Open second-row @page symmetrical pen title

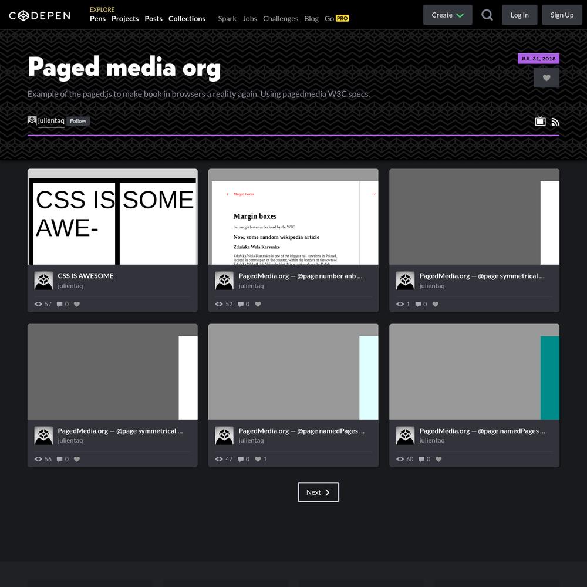[x=120, y=430]
